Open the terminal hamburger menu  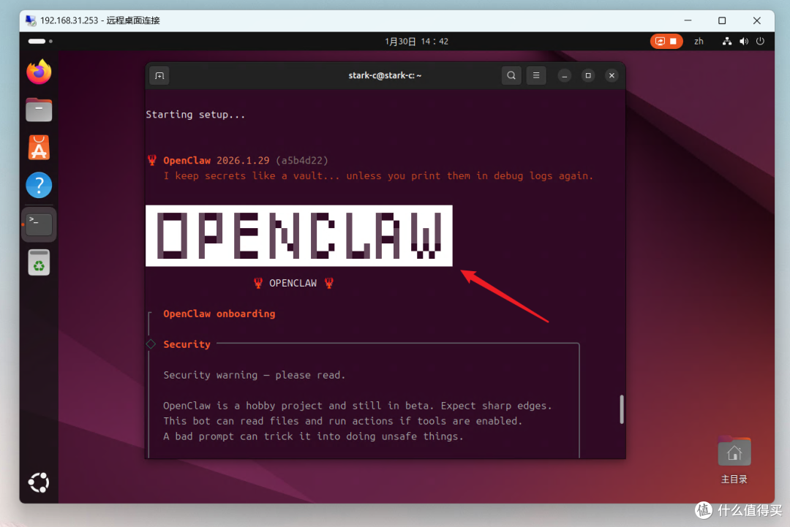(536, 75)
